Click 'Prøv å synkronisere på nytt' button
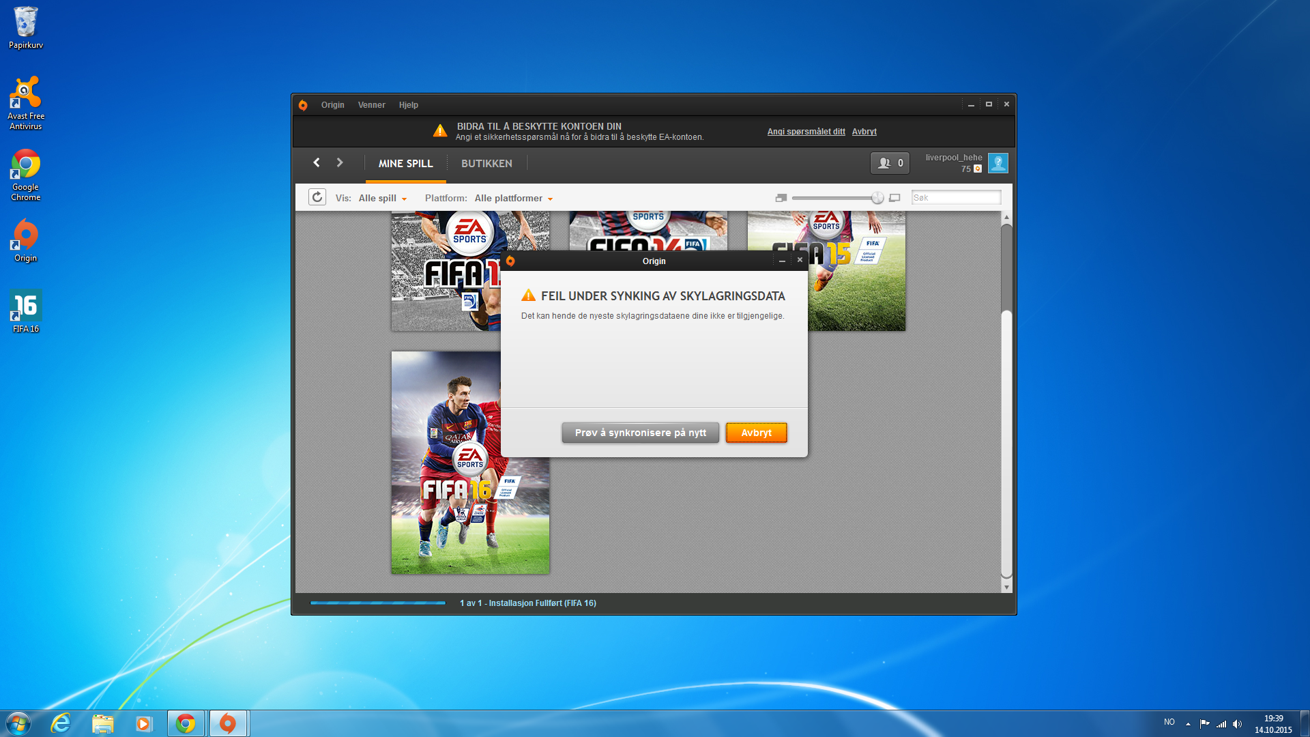 coord(640,433)
